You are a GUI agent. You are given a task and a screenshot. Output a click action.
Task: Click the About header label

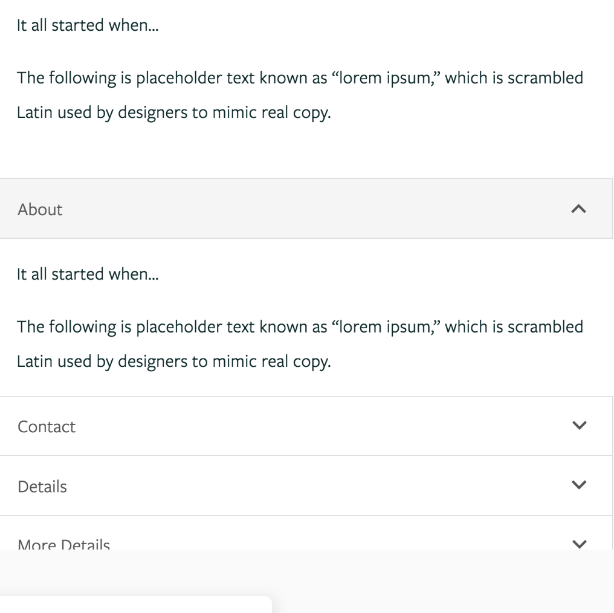[x=40, y=209]
